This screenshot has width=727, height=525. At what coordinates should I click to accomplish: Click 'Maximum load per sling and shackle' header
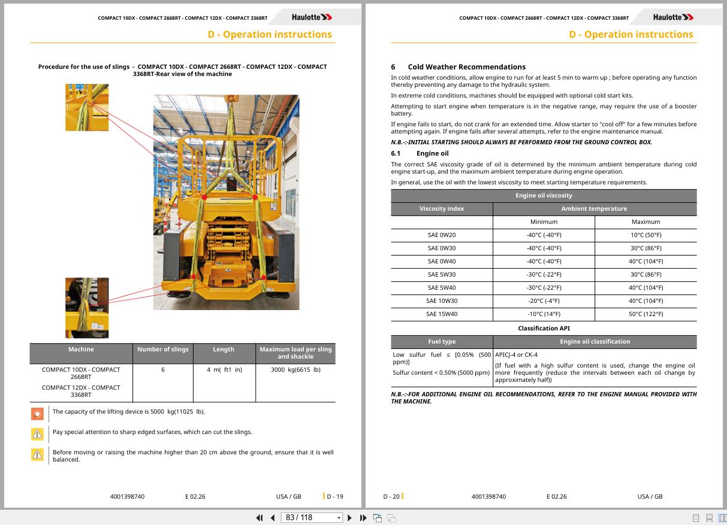[x=295, y=353]
